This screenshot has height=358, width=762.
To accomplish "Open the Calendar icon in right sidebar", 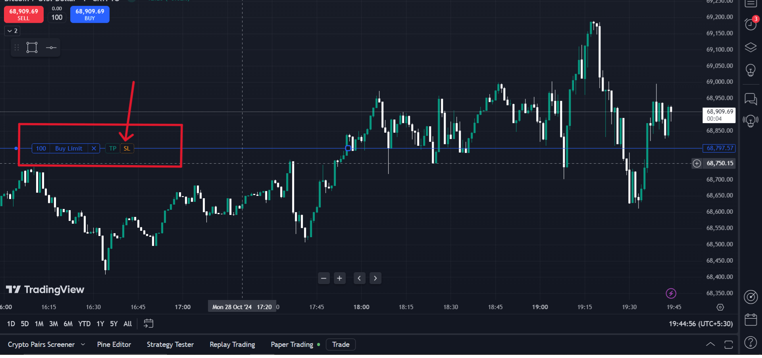I will tap(750, 320).
